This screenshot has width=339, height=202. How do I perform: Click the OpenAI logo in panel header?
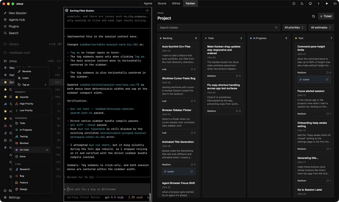coord(67,10)
